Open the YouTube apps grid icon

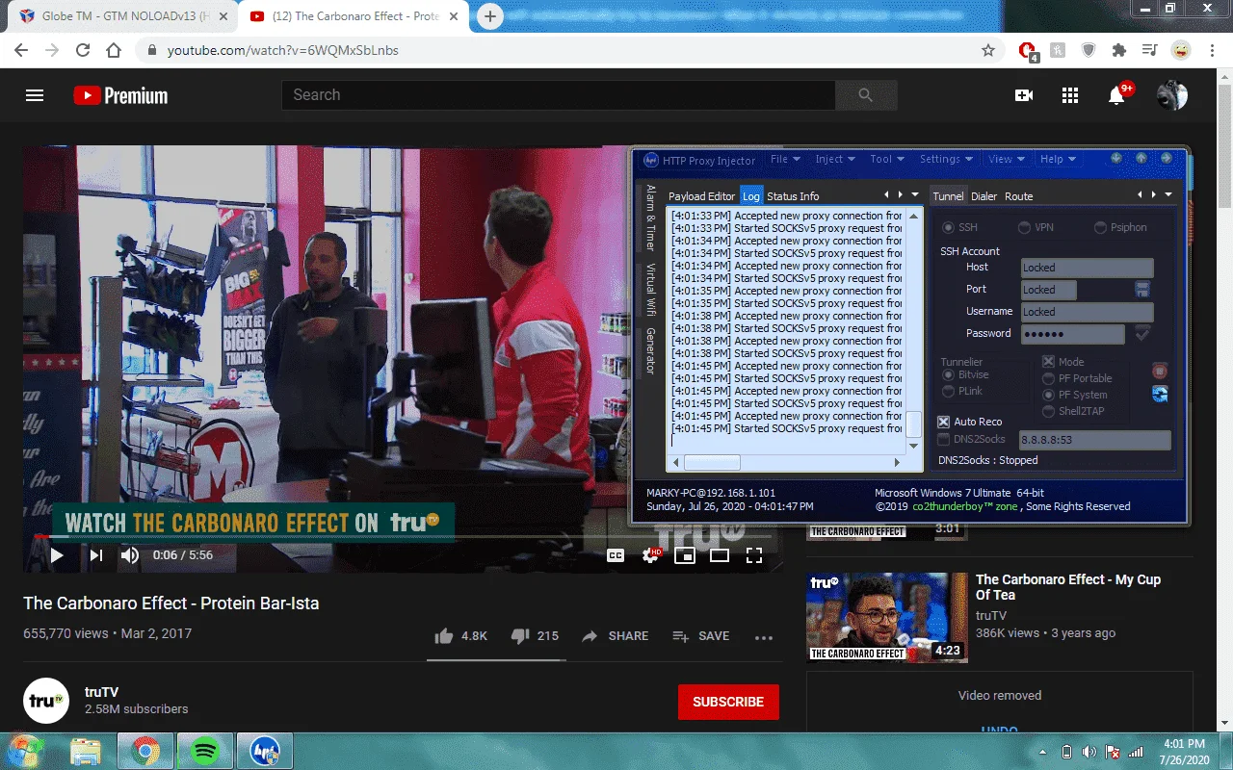tap(1070, 95)
